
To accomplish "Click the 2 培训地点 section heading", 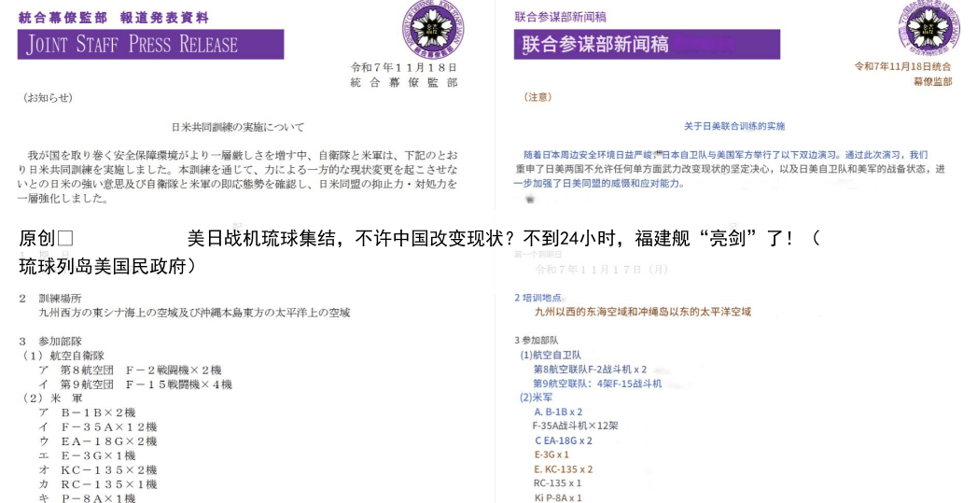I will click(546, 298).
